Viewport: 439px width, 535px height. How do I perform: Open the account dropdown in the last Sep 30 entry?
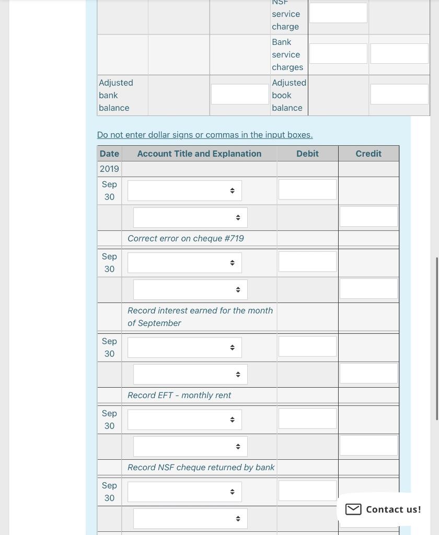point(184,491)
